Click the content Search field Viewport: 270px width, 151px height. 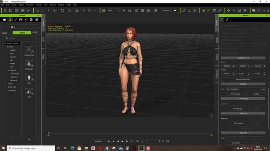pyautogui.click(x=21, y=38)
